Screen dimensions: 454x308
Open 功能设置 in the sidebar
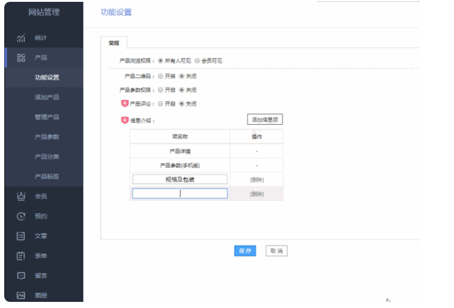pos(47,78)
